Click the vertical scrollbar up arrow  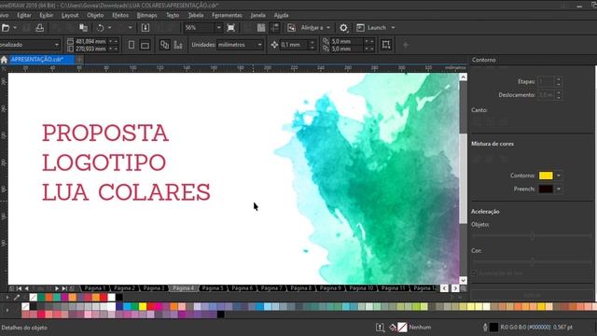pyautogui.click(x=463, y=77)
